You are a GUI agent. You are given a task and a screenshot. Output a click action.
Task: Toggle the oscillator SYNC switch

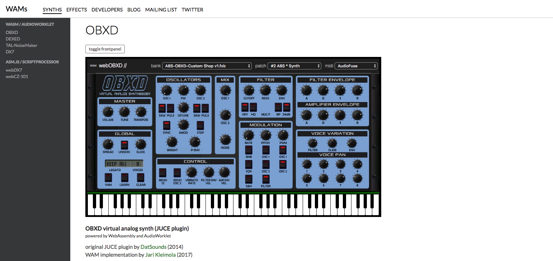point(167,125)
